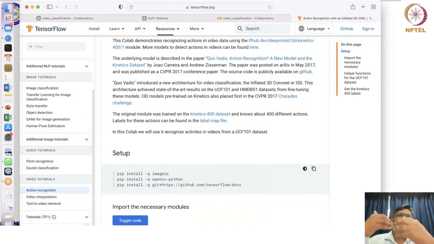Open Object detection tutorial in sidebar
434x244 pixels.
tap(39, 113)
